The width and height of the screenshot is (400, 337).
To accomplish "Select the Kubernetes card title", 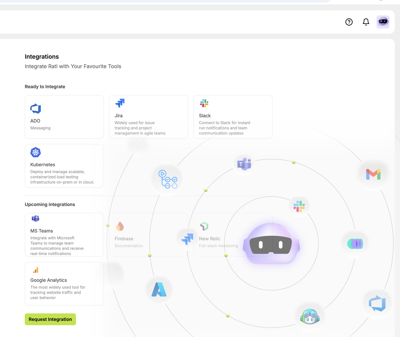I will coord(43,164).
